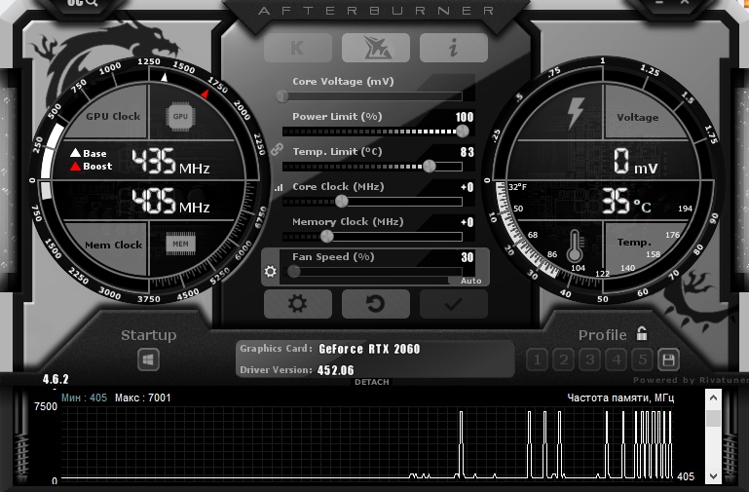Select profile slot 5

tap(643, 360)
